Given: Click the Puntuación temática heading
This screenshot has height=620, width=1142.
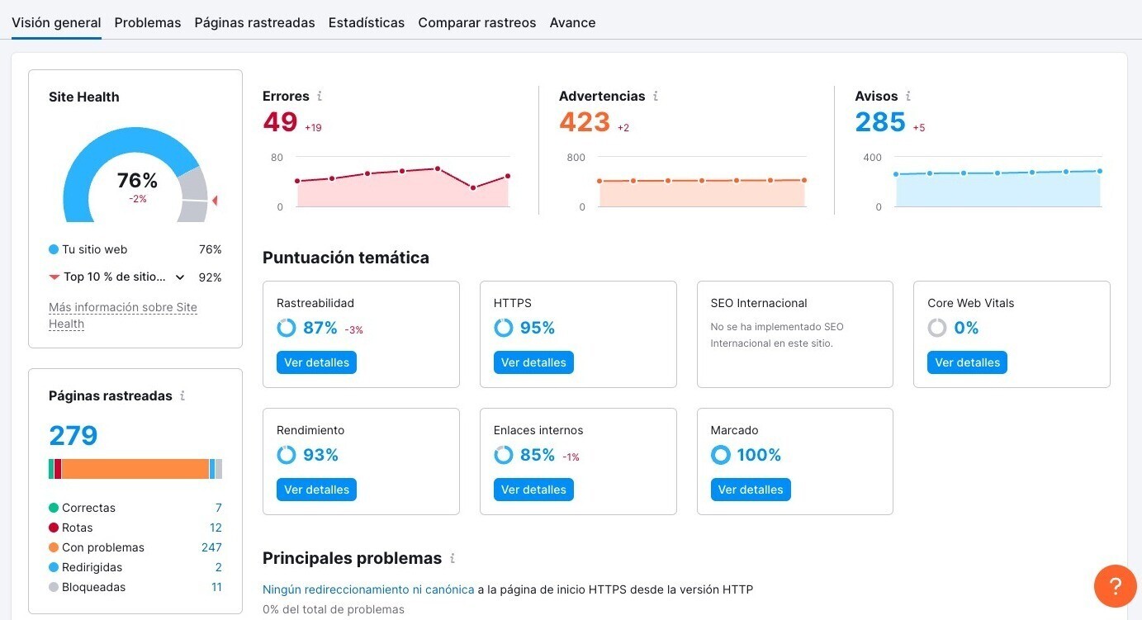Looking at the screenshot, I should pos(346,258).
